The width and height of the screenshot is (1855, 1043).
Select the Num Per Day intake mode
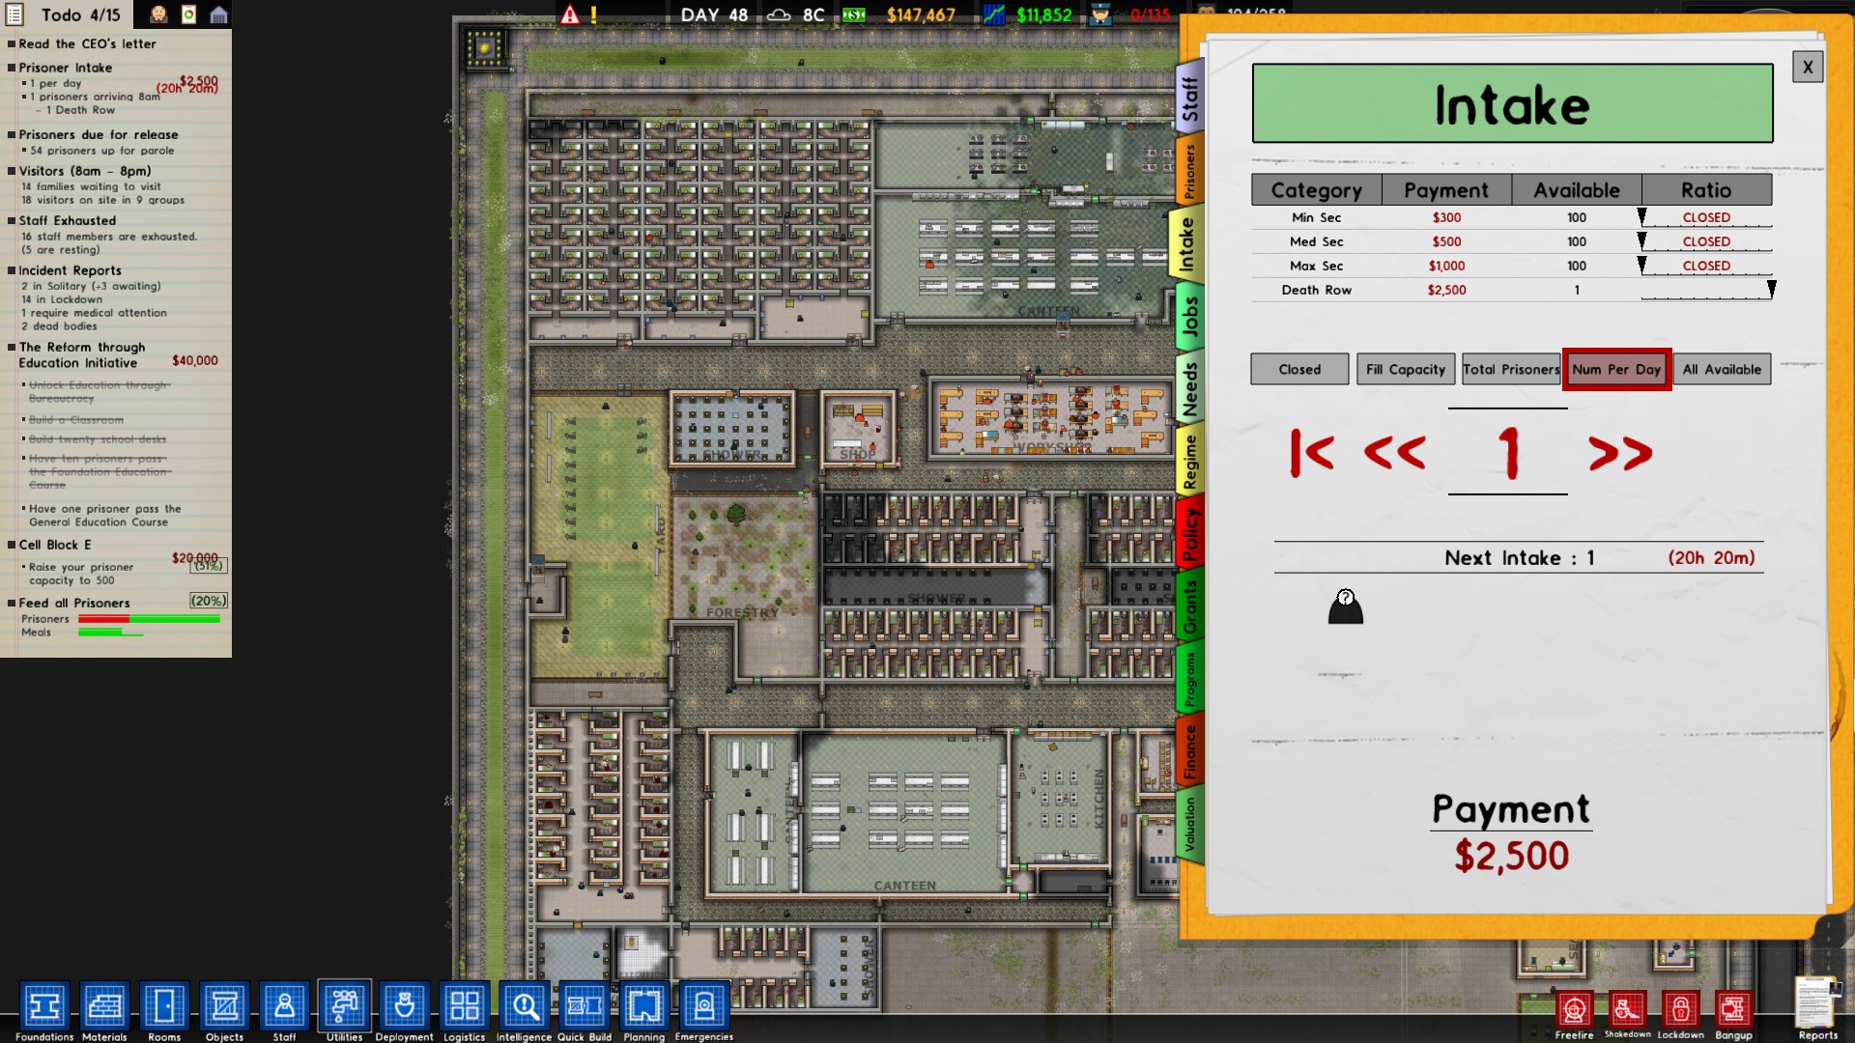click(1616, 370)
